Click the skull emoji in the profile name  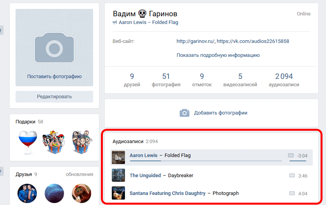[142, 14]
